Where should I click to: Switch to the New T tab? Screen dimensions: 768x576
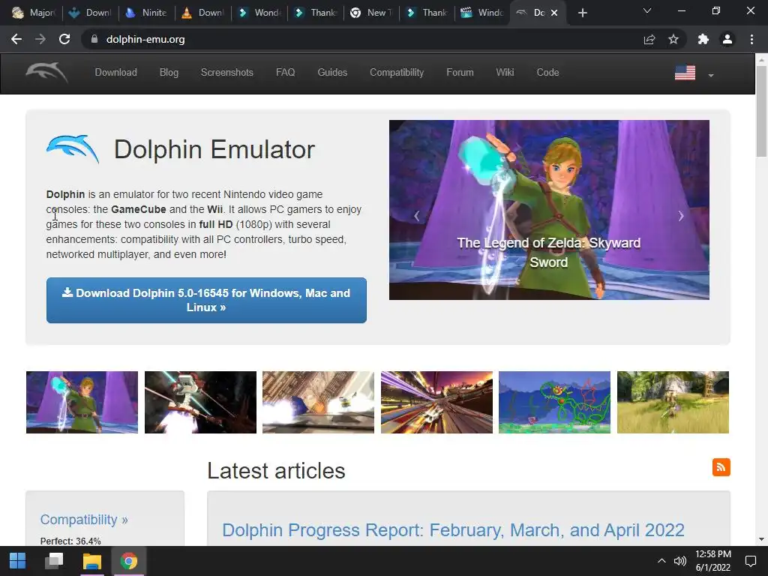(x=372, y=13)
